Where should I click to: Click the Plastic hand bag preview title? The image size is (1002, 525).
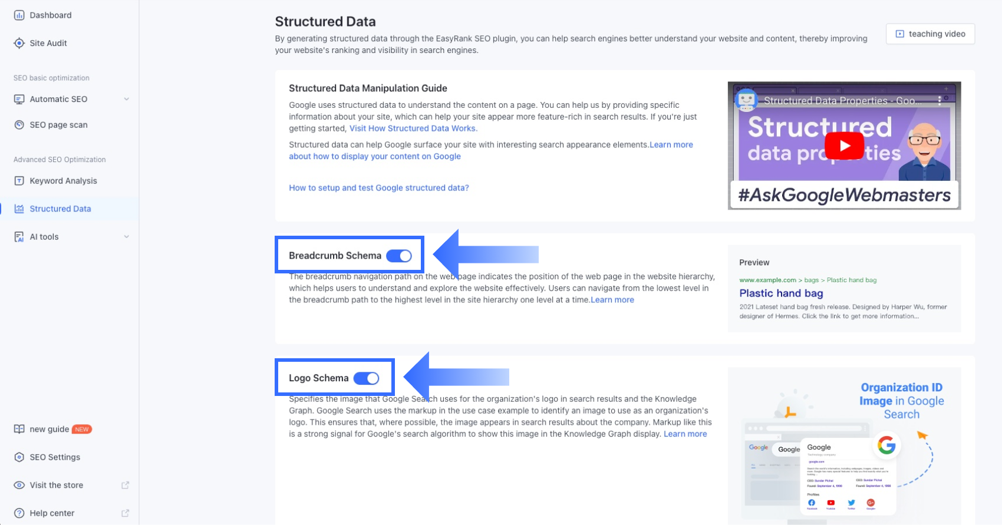[781, 293]
